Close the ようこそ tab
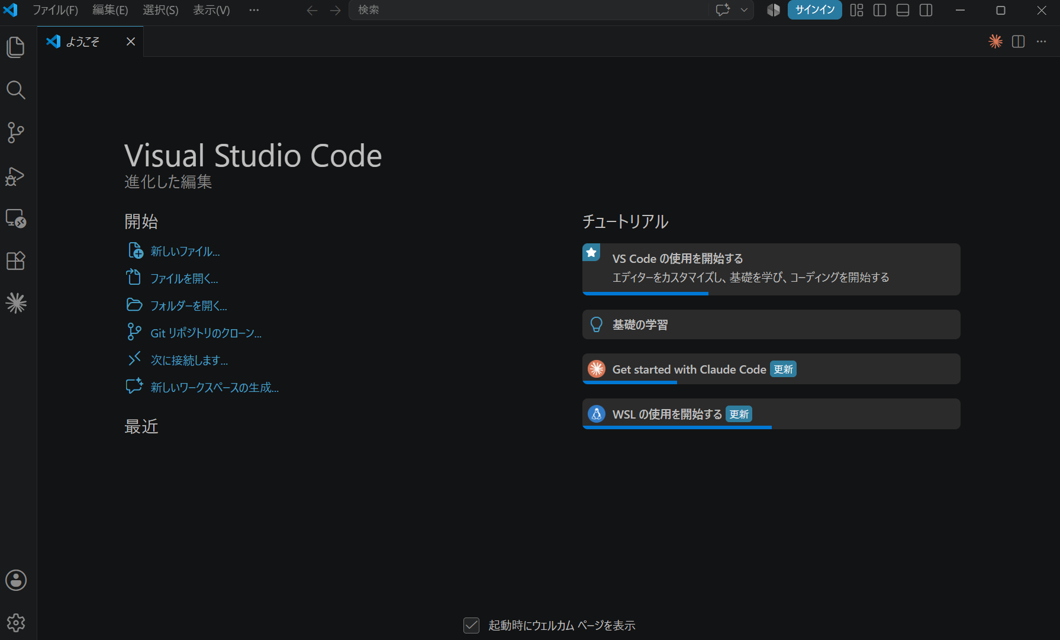This screenshot has height=640, width=1060. (131, 41)
